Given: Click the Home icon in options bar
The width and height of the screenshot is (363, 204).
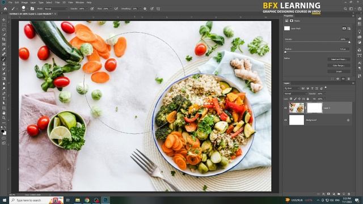Looking at the screenshot, I should point(5,8).
